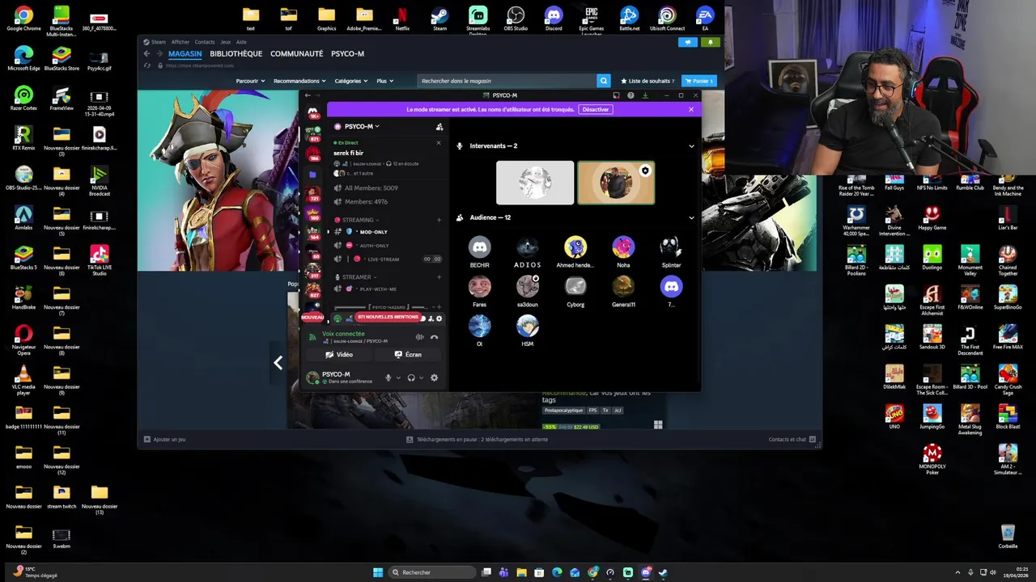The image size is (1036, 582).
Task: Select the Ubisoft Connect desktop icon
Action: (667, 19)
